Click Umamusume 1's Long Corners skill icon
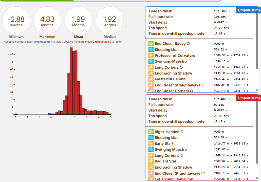This screenshot has height=182, width=261. (151, 67)
